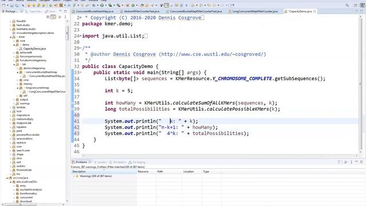Collapse the demo package node
The image size is (366, 206).
(x=14, y=45)
